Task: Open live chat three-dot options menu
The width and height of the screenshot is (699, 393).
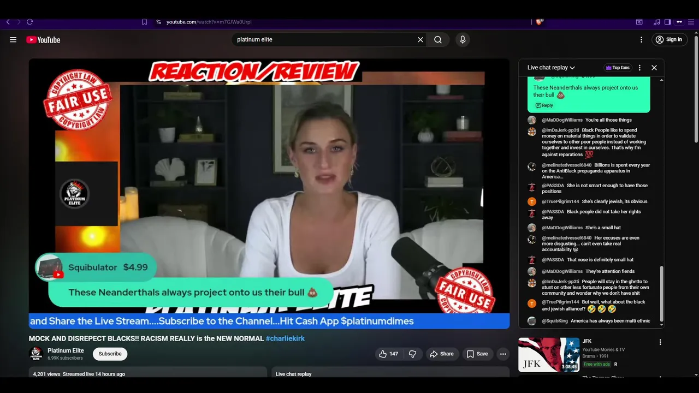Action: pyautogui.click(x=639, y=68)
